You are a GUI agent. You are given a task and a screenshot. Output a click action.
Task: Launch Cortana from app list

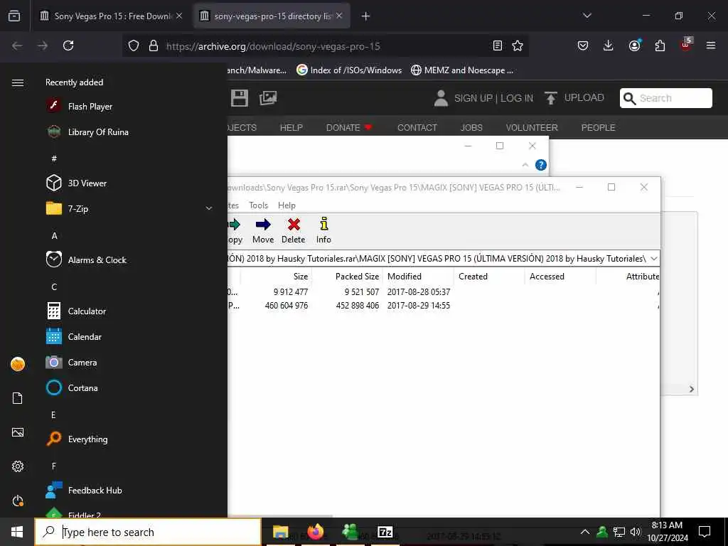click(72, 387)
